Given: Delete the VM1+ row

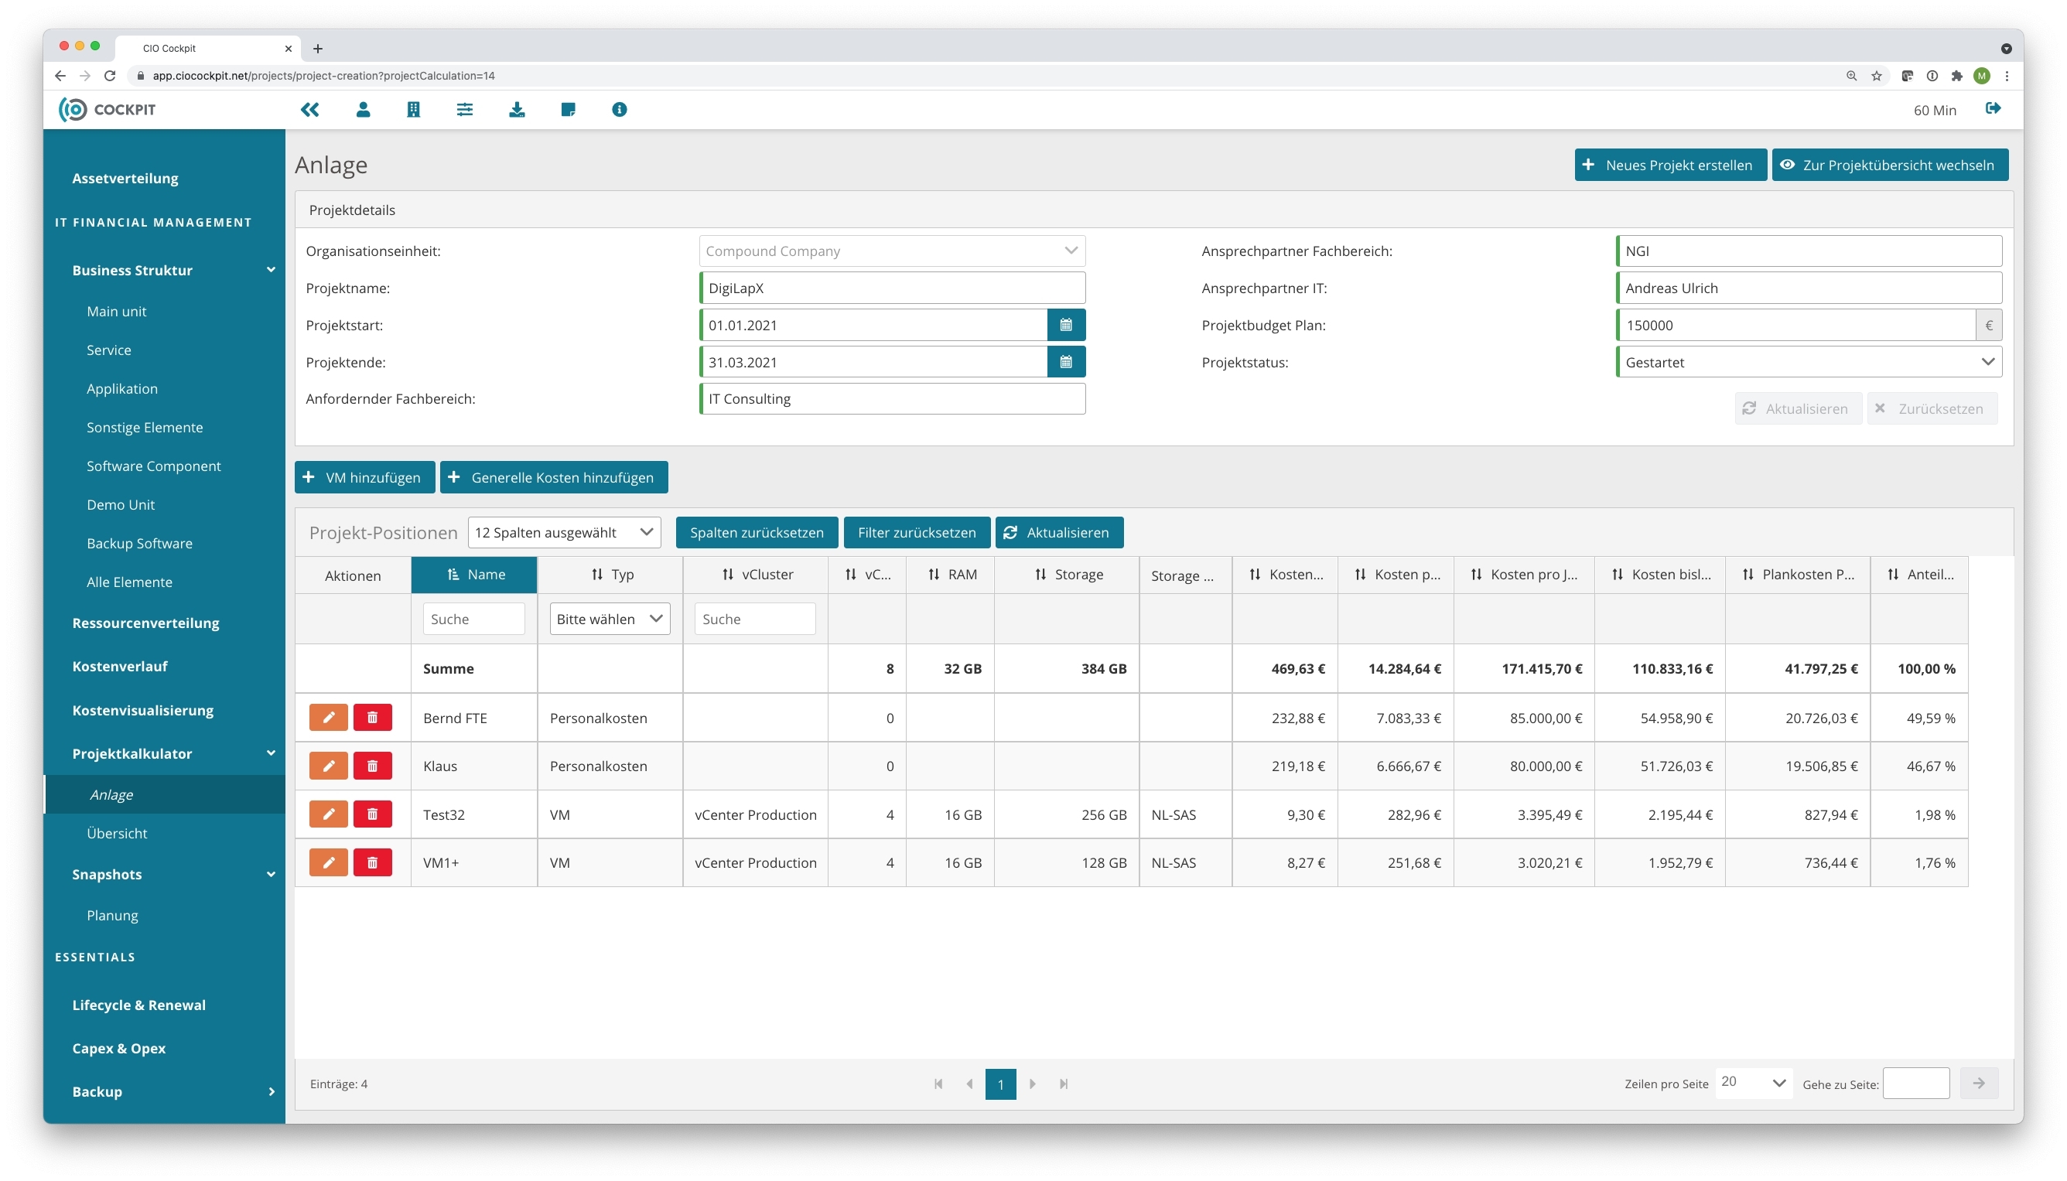Looking at the screenshot, I should tap(372, 862).
